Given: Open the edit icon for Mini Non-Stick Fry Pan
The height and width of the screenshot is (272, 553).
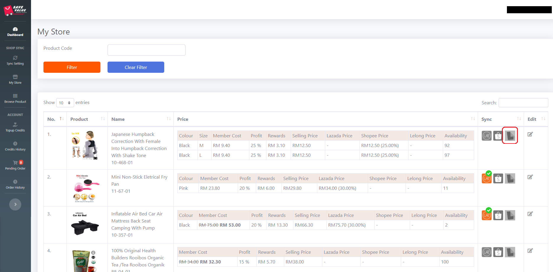Looking at the screenshot, I should [530, 177].
